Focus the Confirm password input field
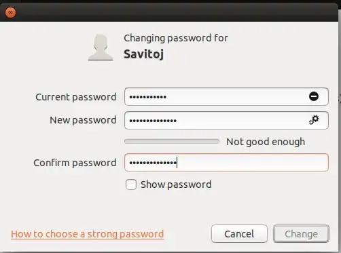Screen dimensions: 341x253 pyautogui.click(x=226, y=162)
